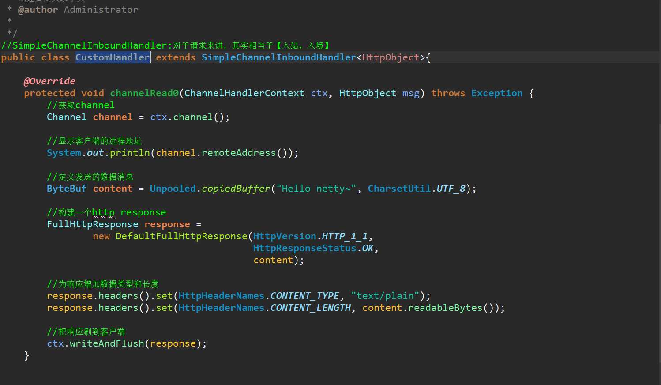Click the @author tag in comment

click(38, 10)
